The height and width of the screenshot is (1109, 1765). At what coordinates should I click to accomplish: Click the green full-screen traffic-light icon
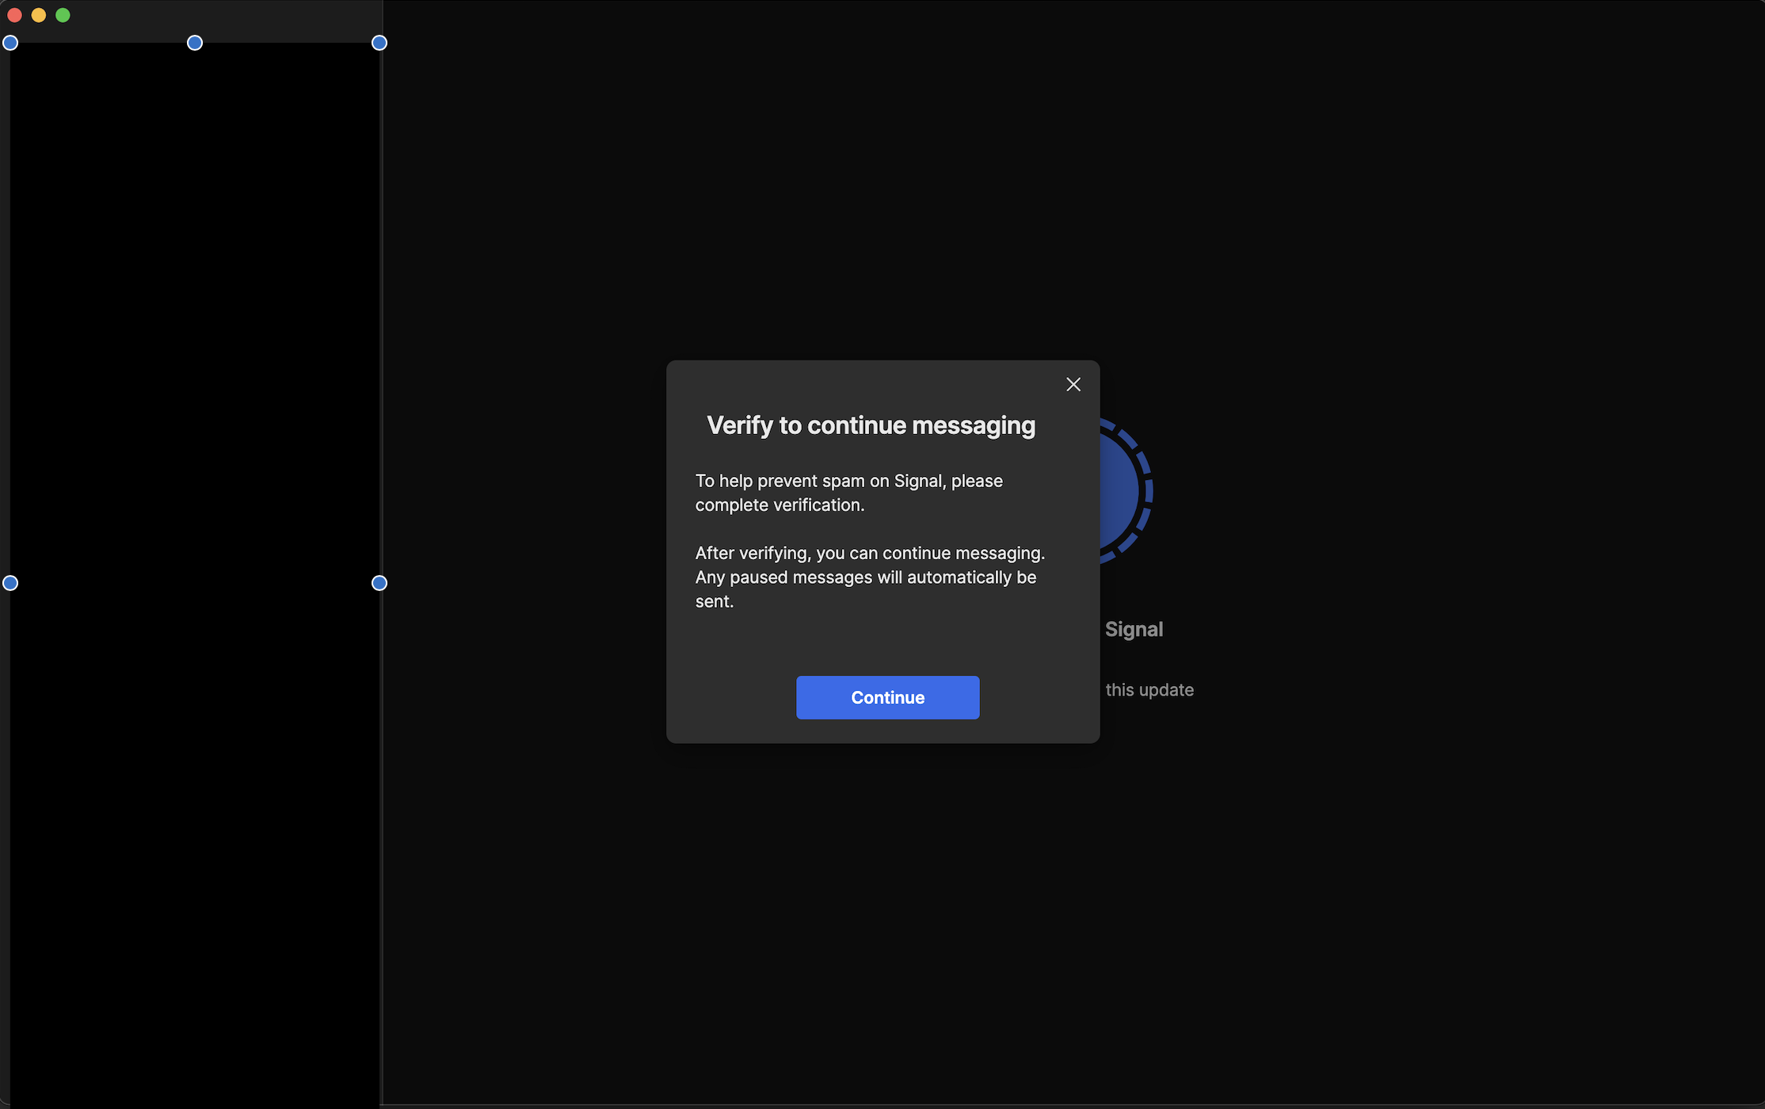point(63,13)
